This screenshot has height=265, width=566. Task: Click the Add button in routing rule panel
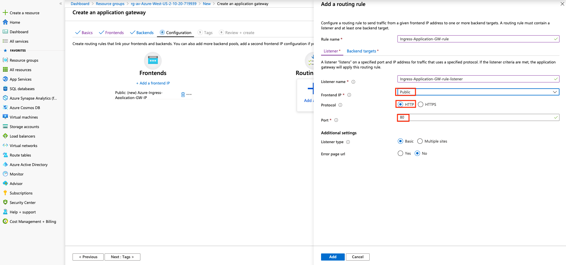(333, 257)
